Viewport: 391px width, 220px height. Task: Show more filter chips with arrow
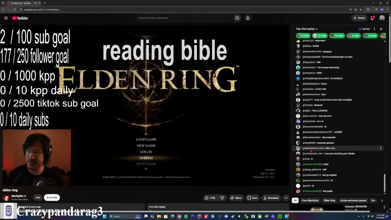coord(382,200)
